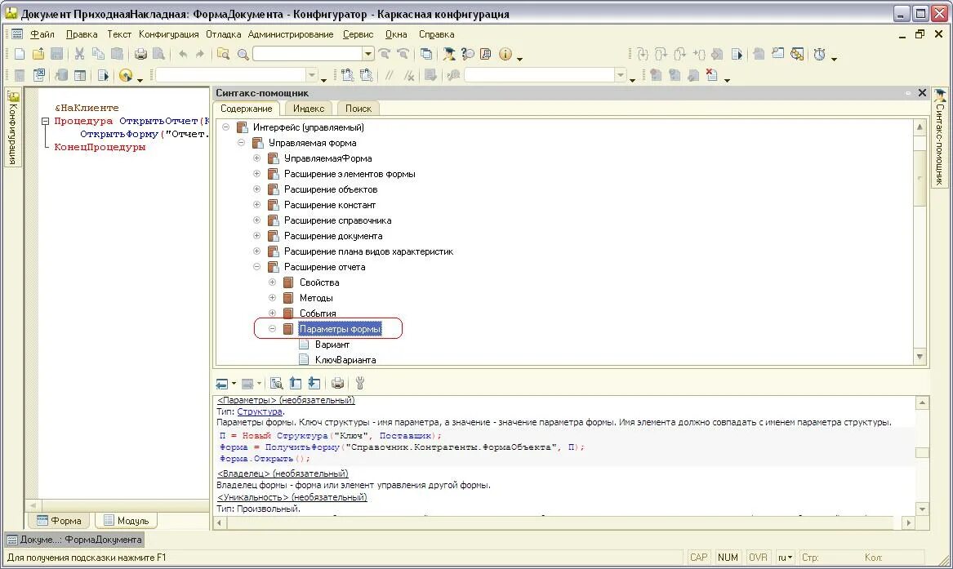Click the tree vertical scrollbar down arrow

point(920,357)
